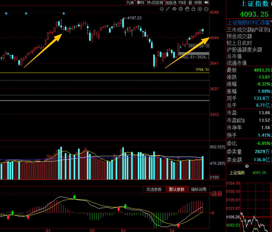272x232 pixels.
Task: Click the 九转 toolbar button
Action: (130, 3)
